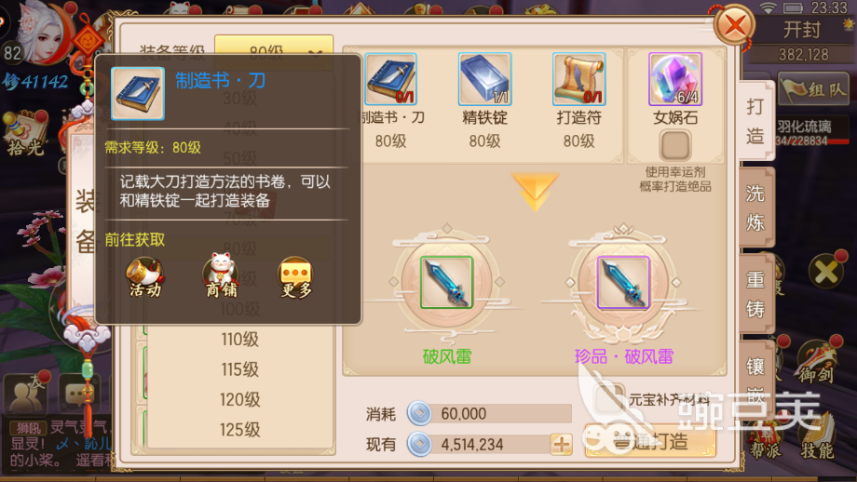The height and width of the screenshot is (482, 857).
Task: Tap the player avatar portrait
Action: [x=41, y=33]
